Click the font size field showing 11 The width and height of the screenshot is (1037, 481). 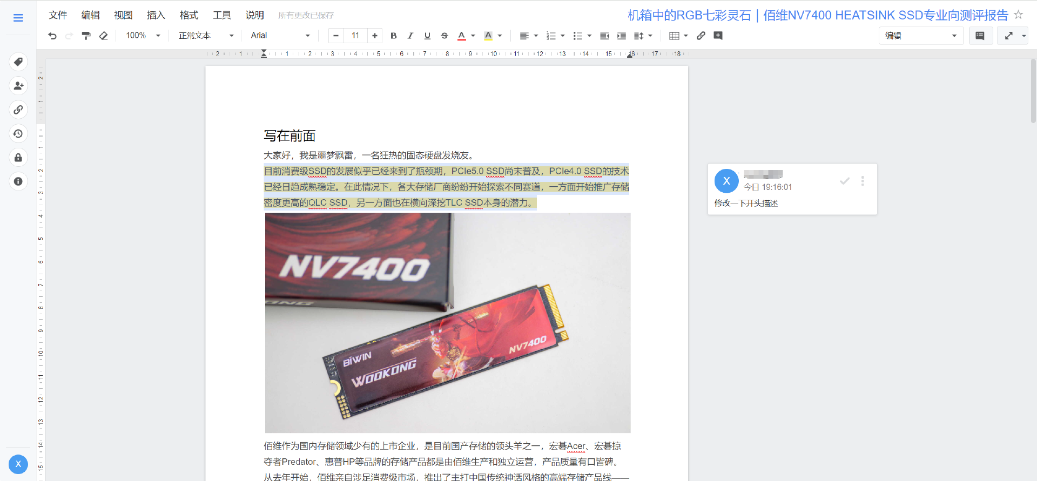355,36
